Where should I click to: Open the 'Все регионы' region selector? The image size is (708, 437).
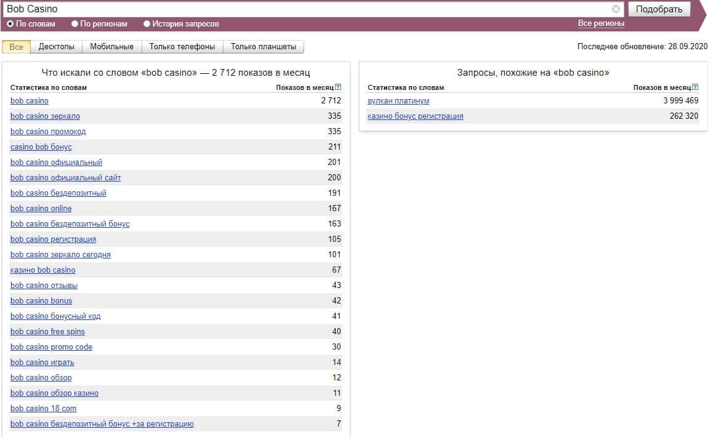tap(601, 23)
